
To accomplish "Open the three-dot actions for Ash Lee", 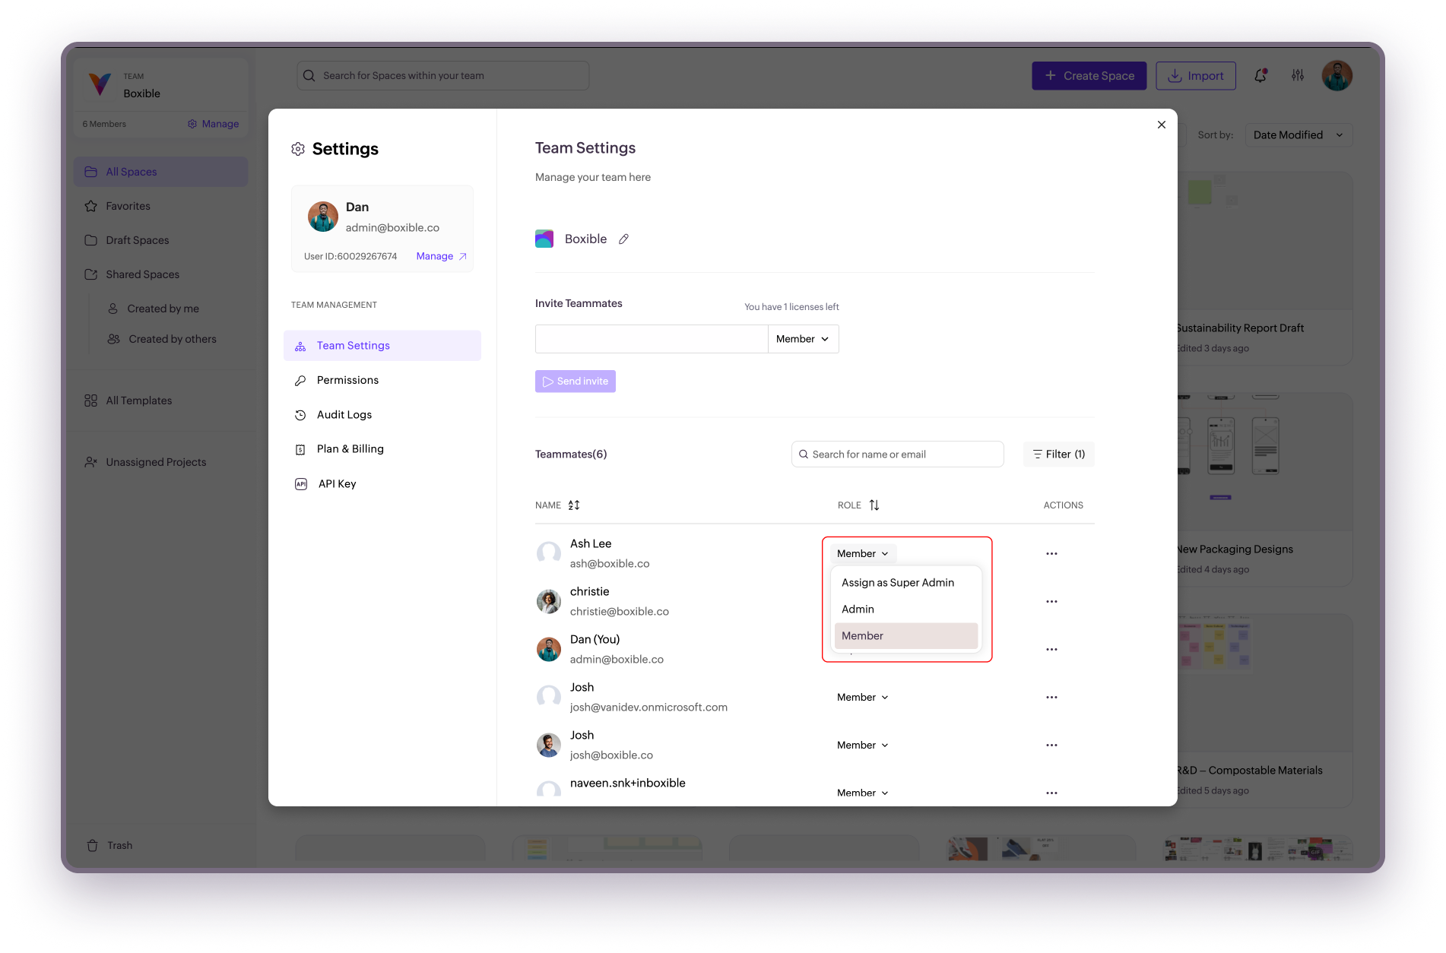I will pyautogui.click(x=1051, y=554).
